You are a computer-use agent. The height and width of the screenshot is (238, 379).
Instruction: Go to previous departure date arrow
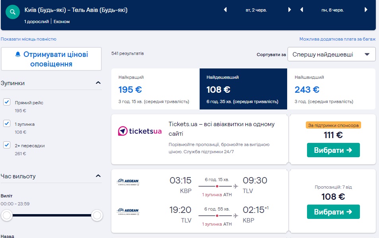click(x=225, y=10)
